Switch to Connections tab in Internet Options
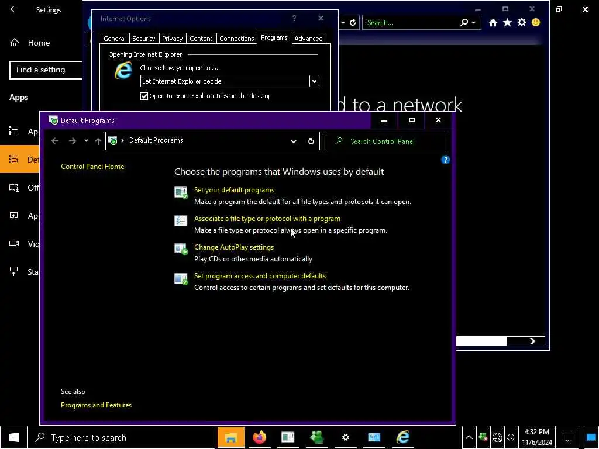Screen dimensions: 599x449 [236, 39]
